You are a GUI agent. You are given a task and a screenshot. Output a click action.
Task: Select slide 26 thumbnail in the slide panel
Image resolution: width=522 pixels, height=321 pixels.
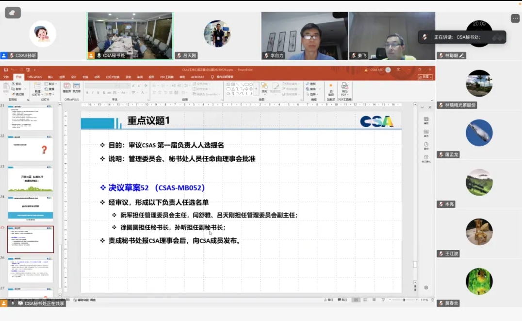[x=30, y=270]
